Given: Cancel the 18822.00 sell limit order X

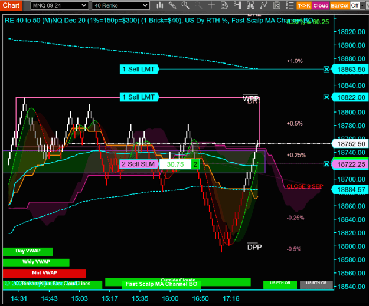Looking at the screenshot, I should pyautogui.click(x=326, y=97).
